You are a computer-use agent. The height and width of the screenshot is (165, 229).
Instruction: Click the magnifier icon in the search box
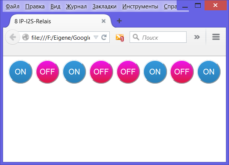click(136, 37)
